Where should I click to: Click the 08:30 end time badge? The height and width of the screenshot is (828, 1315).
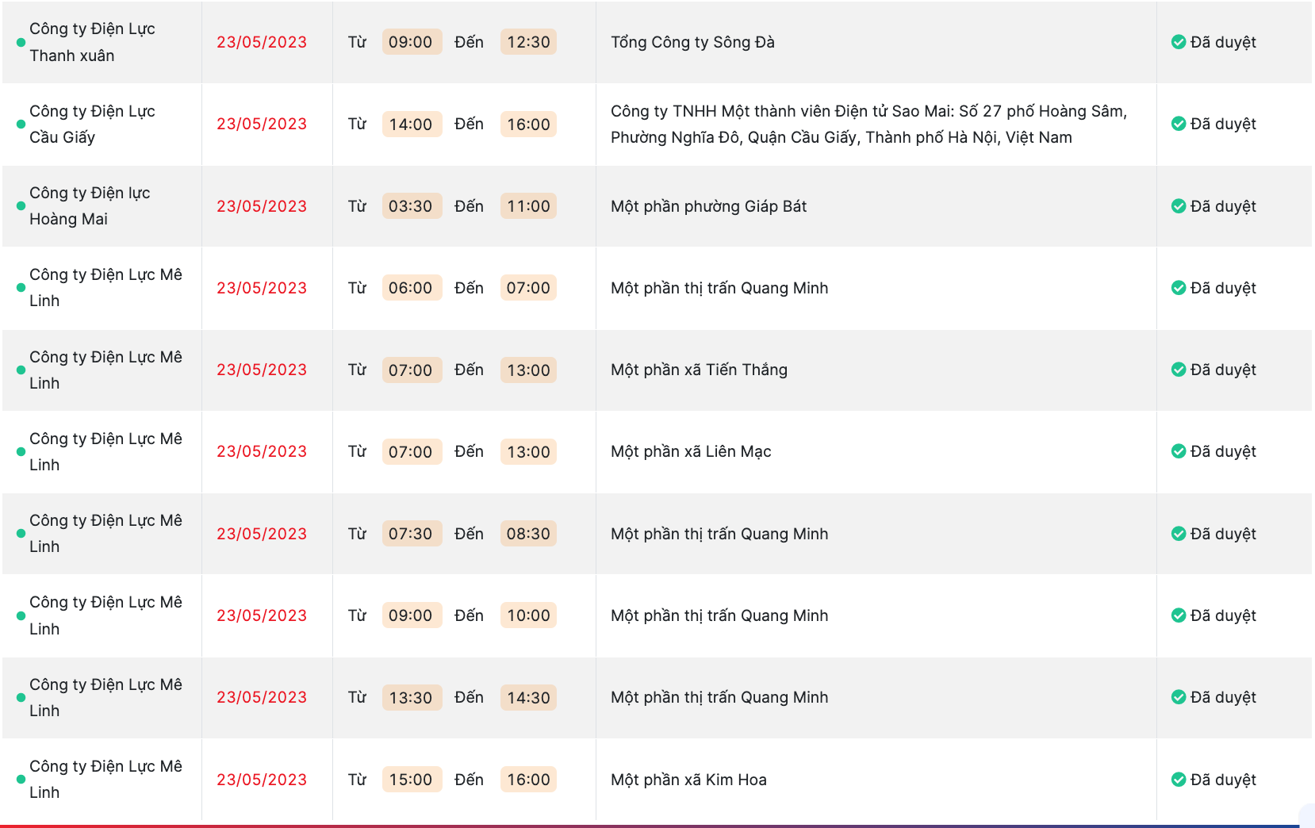point(528,534)
